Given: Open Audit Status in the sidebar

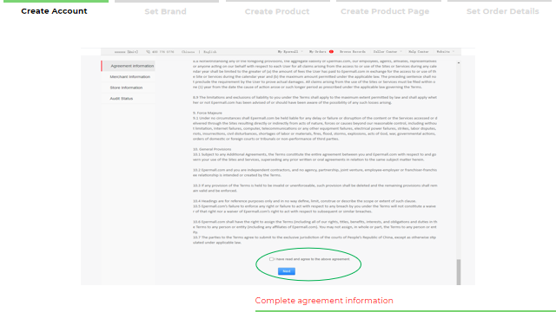Looking at the screenshot, I should 122,99.
